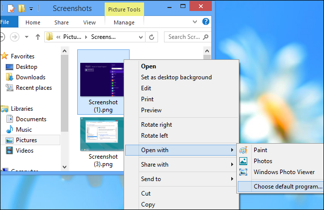Image resolution: width=324 pixels, height=210 pixels.
Task: Open the Picture Tools contextual tab
Action: coord(124,9)
